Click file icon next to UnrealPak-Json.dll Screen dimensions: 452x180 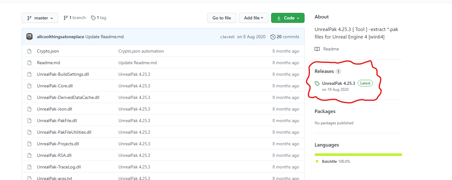click(29, 109)
